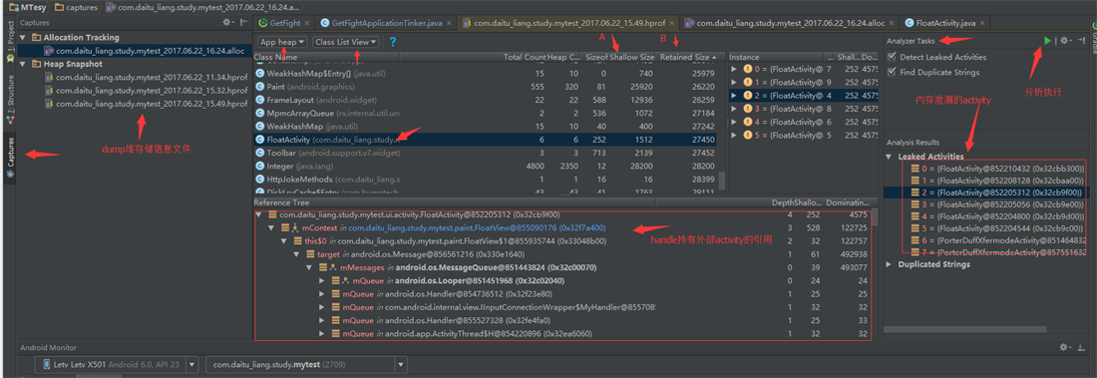This screenshot has width=1097, height=378.
Task: Collapse mMessages MessageQueue node
Action: [310, 267]
